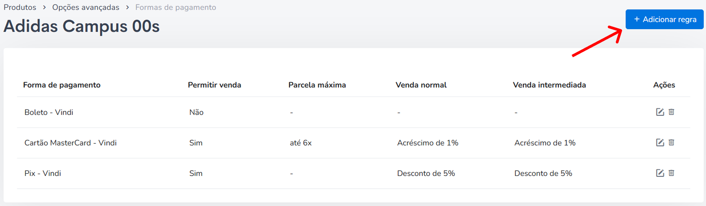
Task: Edit the Cartão MasterCard - Vindi rule
Action: pyautogui.click(x=660, y=143)
